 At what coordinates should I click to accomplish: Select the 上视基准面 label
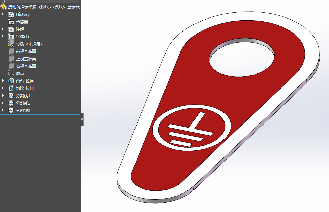(x=26, y=59)
